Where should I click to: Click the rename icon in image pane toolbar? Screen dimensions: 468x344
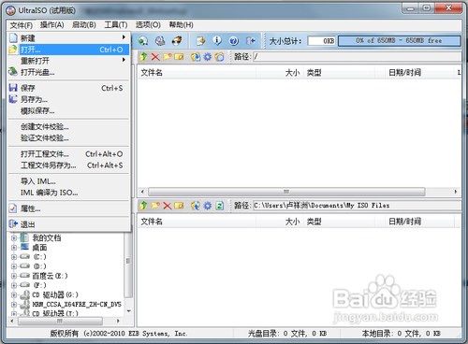coord(179,57)
